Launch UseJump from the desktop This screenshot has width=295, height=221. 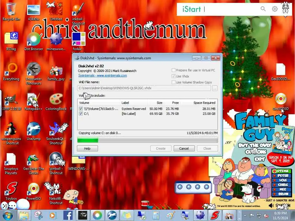pyautogui.click(x=33, y=132)
